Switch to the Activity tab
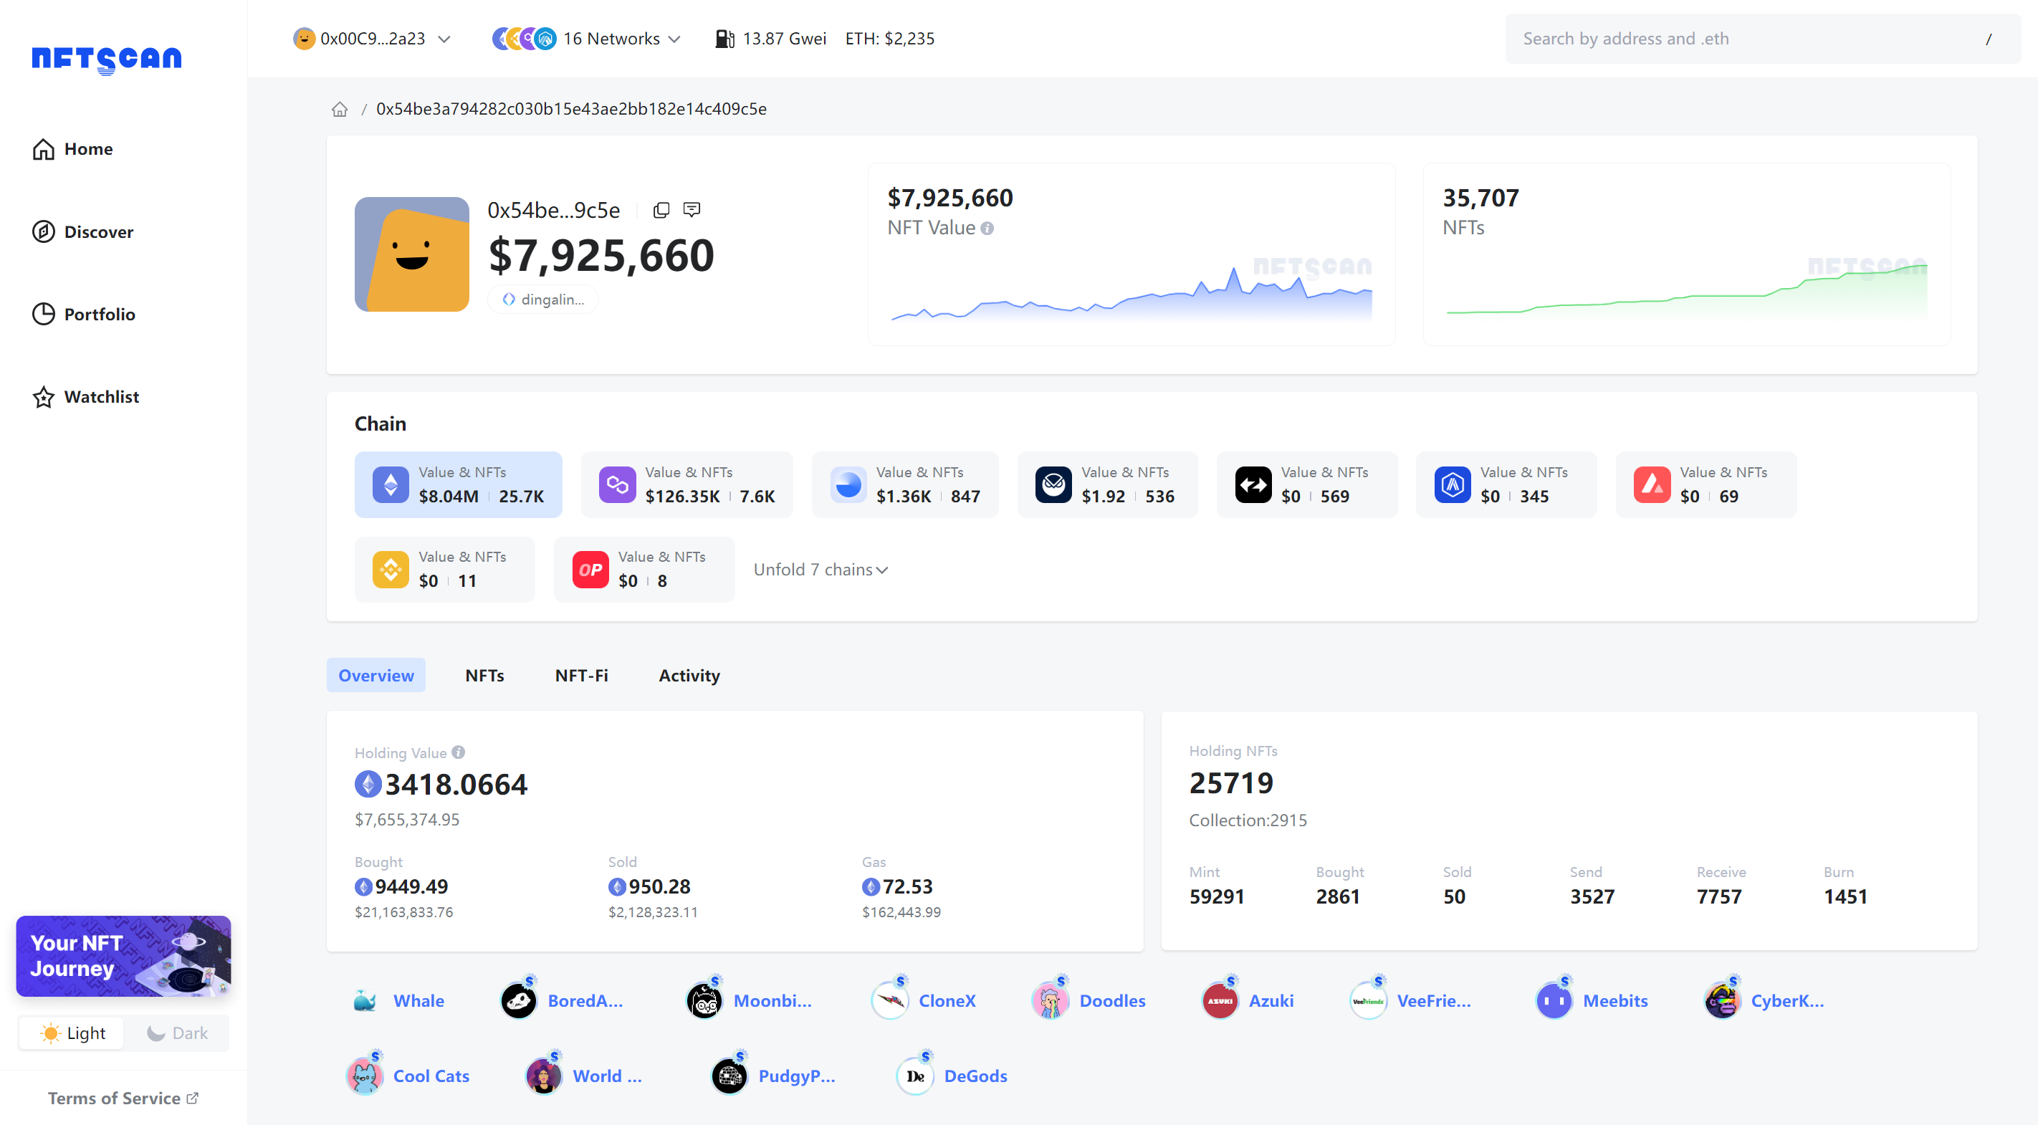The height and width of the screenshot is (1125, 2038). (x=689, y=676)
